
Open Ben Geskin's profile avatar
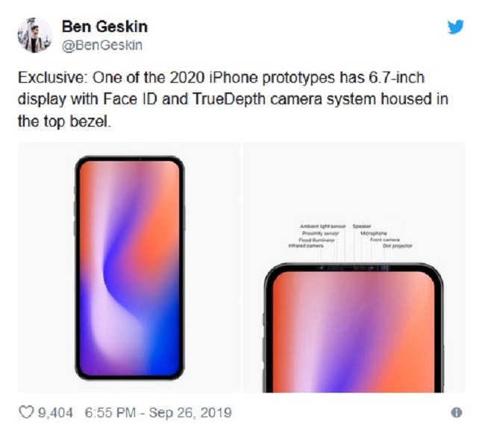[35, 35]
